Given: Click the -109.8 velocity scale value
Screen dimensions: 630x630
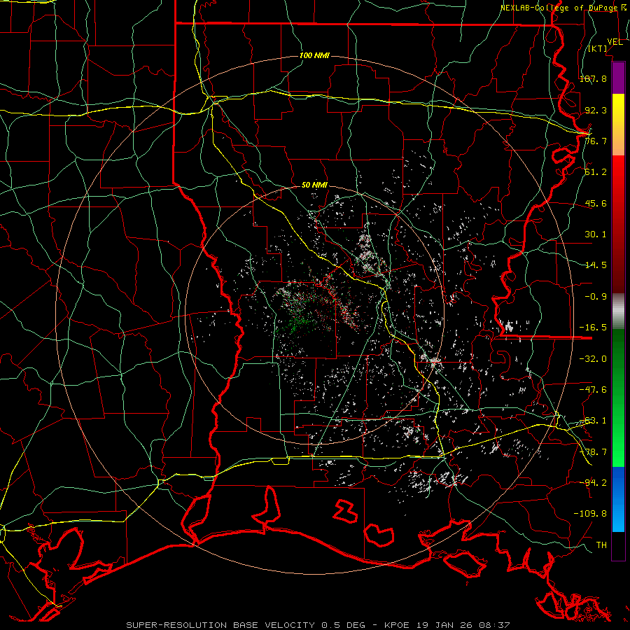Looking at the screenshot, I should tap(590, 514).
